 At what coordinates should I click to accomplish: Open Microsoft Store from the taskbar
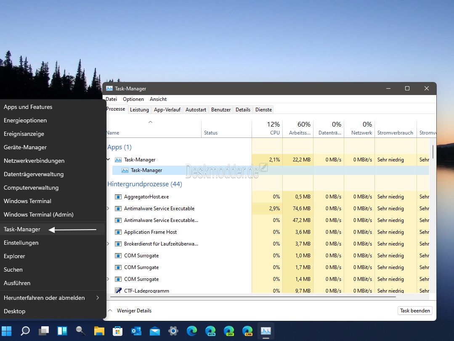click(117, 331)
